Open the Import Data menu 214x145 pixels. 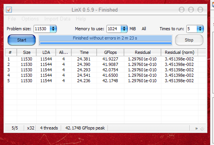point(57,19)
